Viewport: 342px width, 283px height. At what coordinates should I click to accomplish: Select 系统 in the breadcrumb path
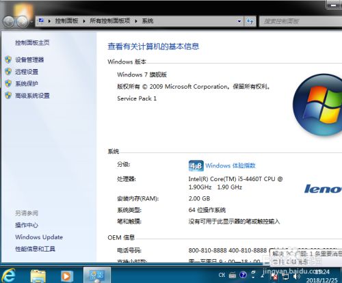click(x=148, y=21)
